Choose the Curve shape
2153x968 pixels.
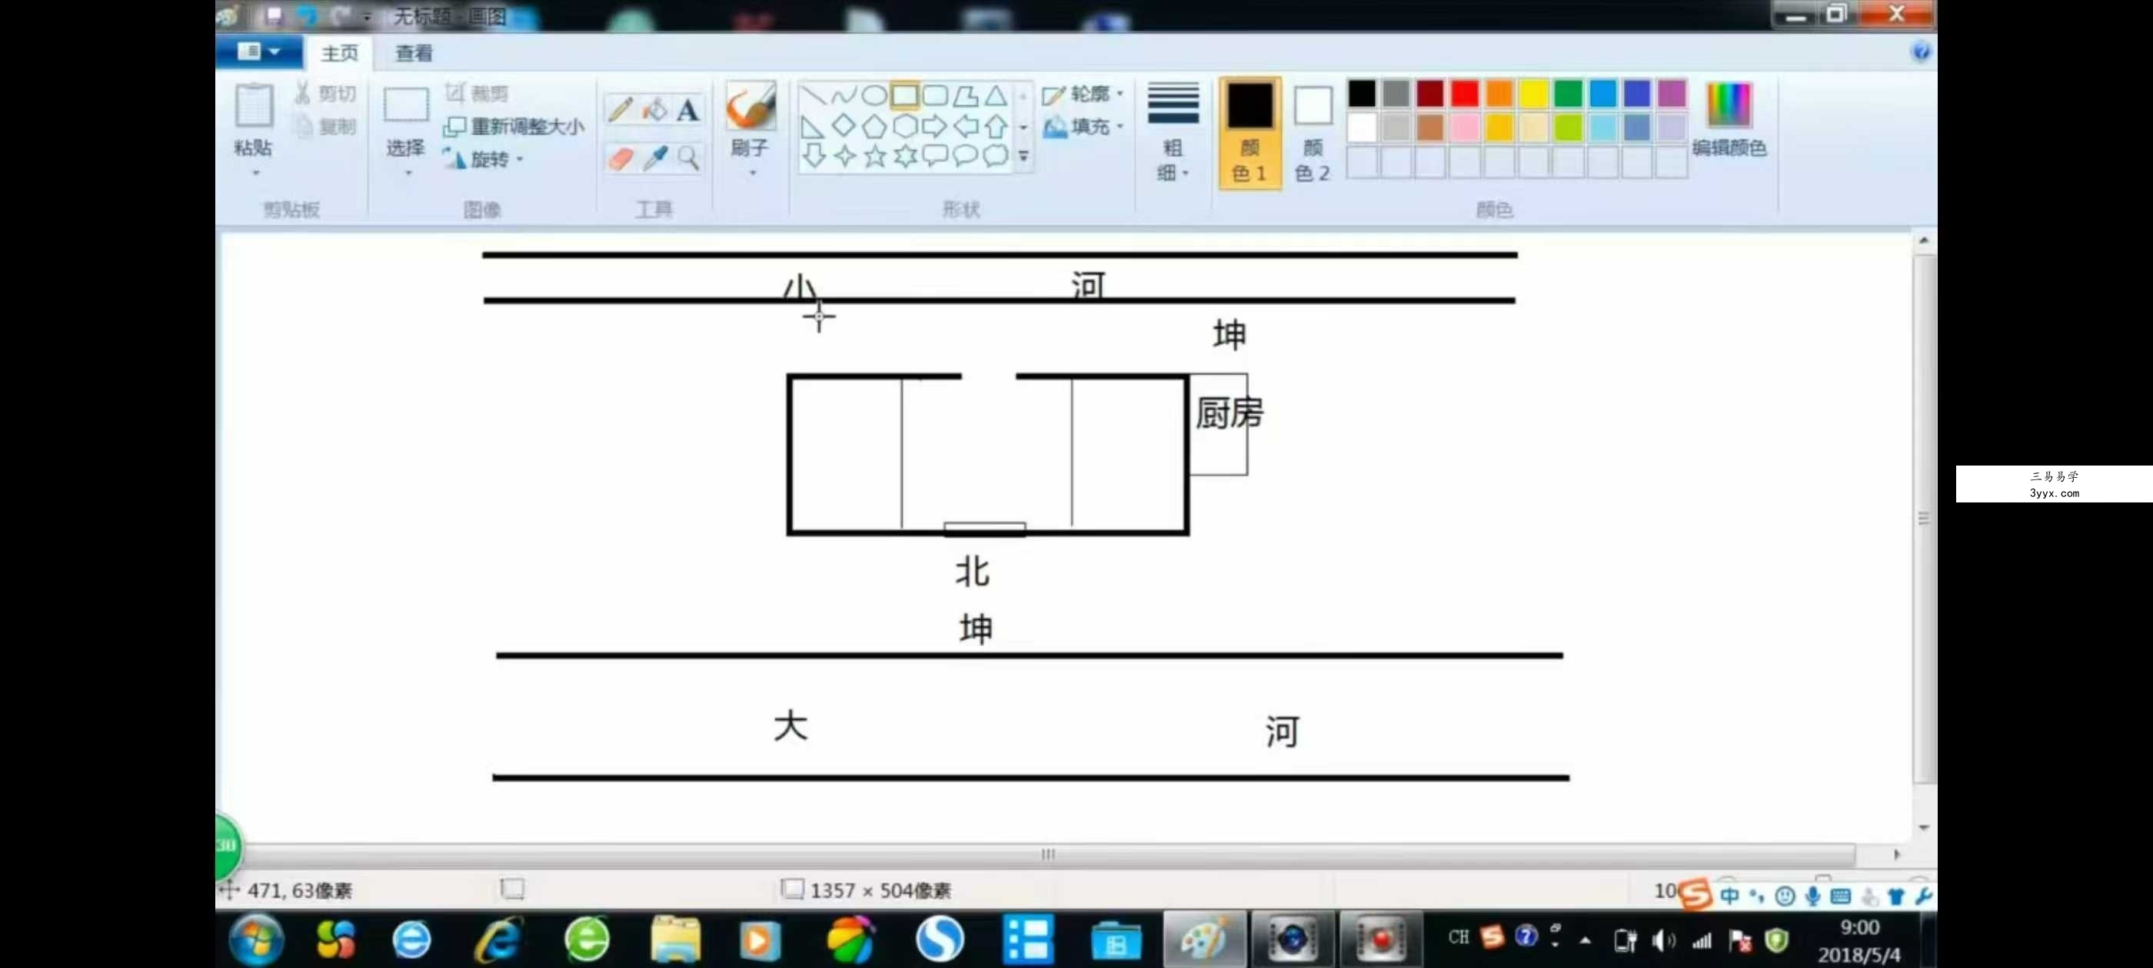point(844,95)
